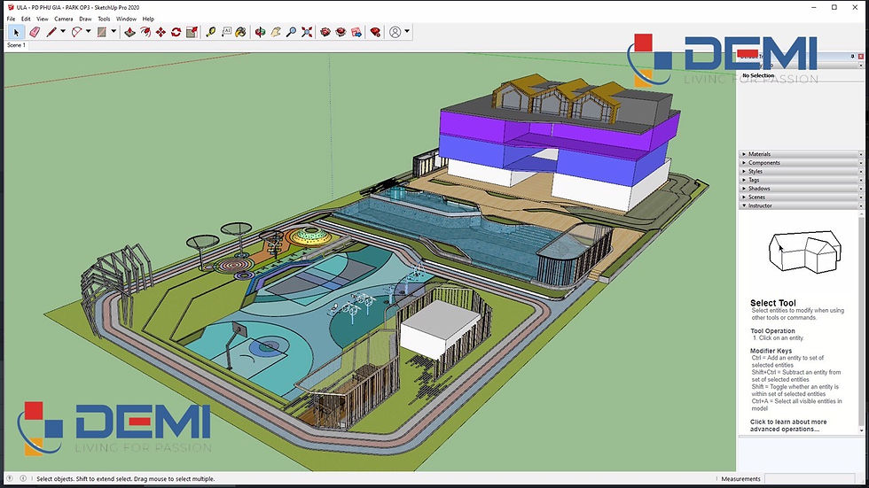This screenshot has width=869, height=488.
Task: Open the Extension Warehouse
Action: click(341, 32)
